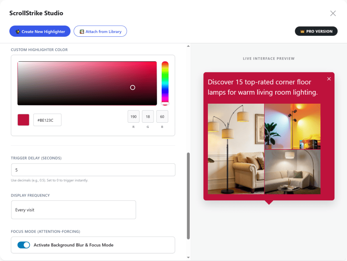Click Attach from Library button
This screenshot has height=261, width=347.
100,32
